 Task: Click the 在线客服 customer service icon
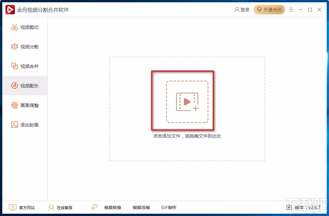[x=51, y=207]
